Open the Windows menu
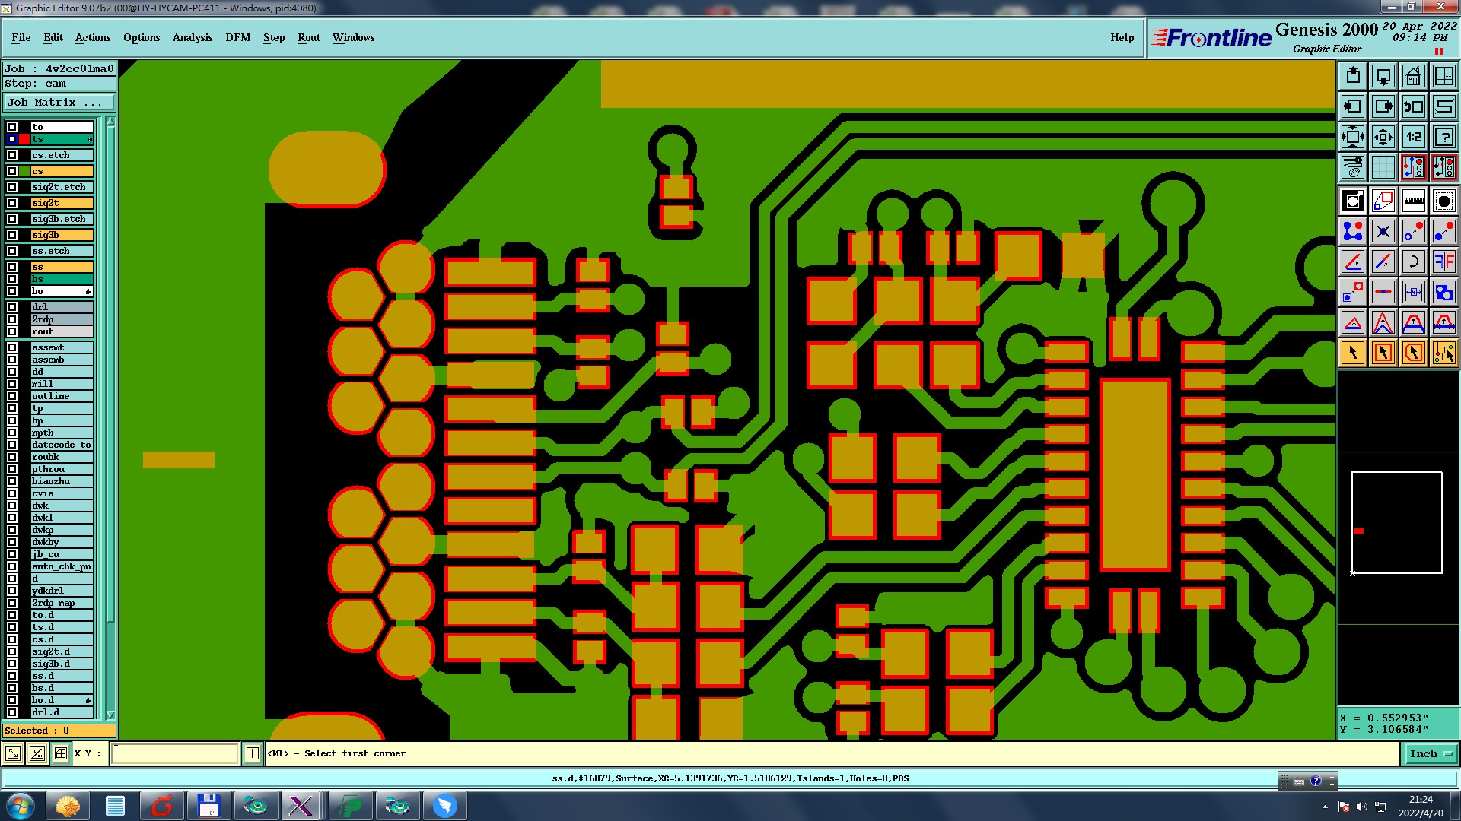 pos(353,37)
